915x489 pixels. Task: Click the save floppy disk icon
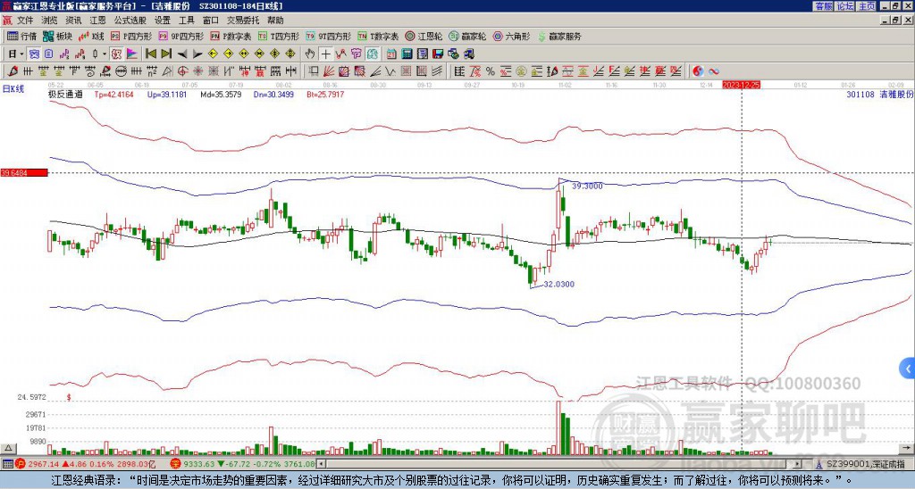(x=438, y=54)
